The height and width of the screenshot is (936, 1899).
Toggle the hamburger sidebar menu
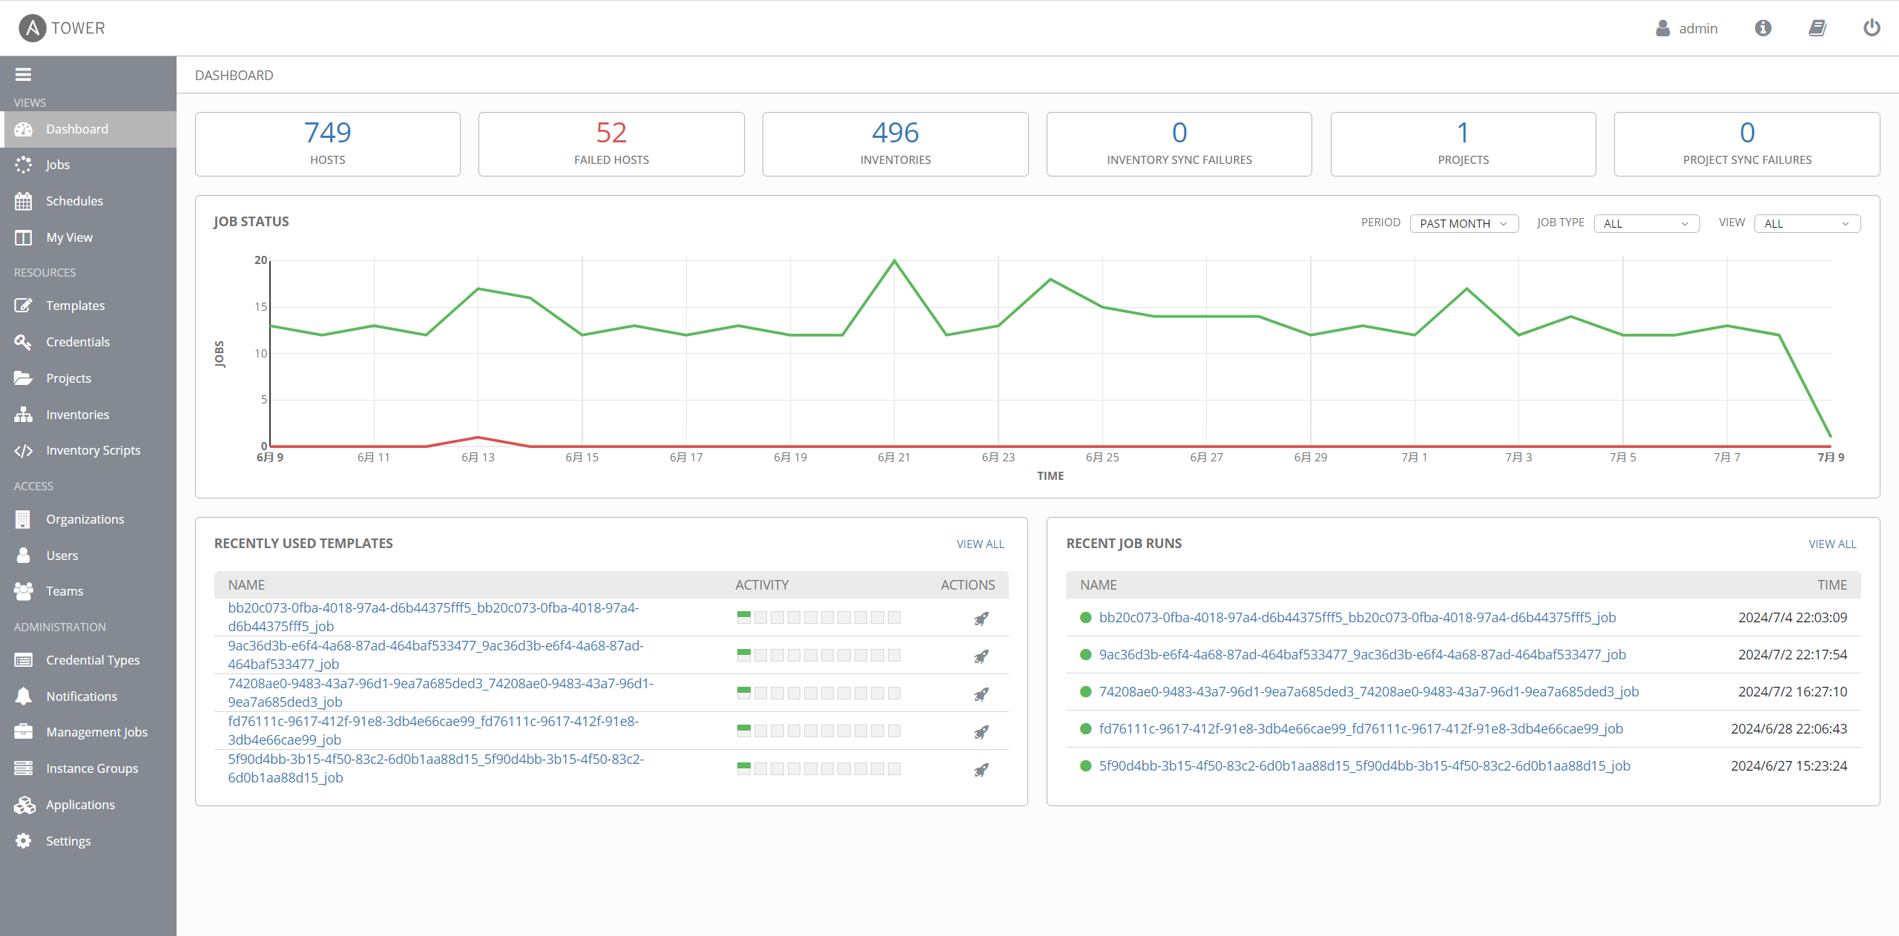pos(23,74)
